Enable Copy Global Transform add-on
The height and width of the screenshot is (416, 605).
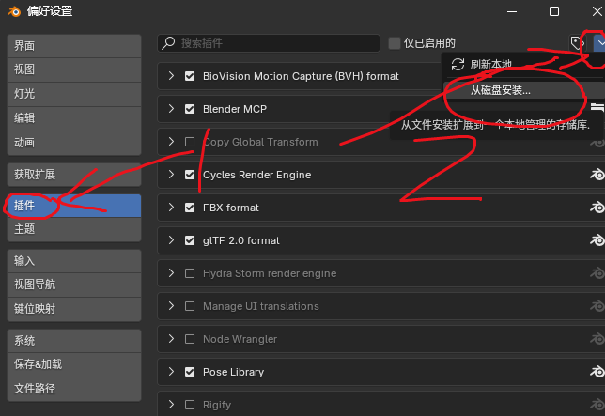coord(190,142)
